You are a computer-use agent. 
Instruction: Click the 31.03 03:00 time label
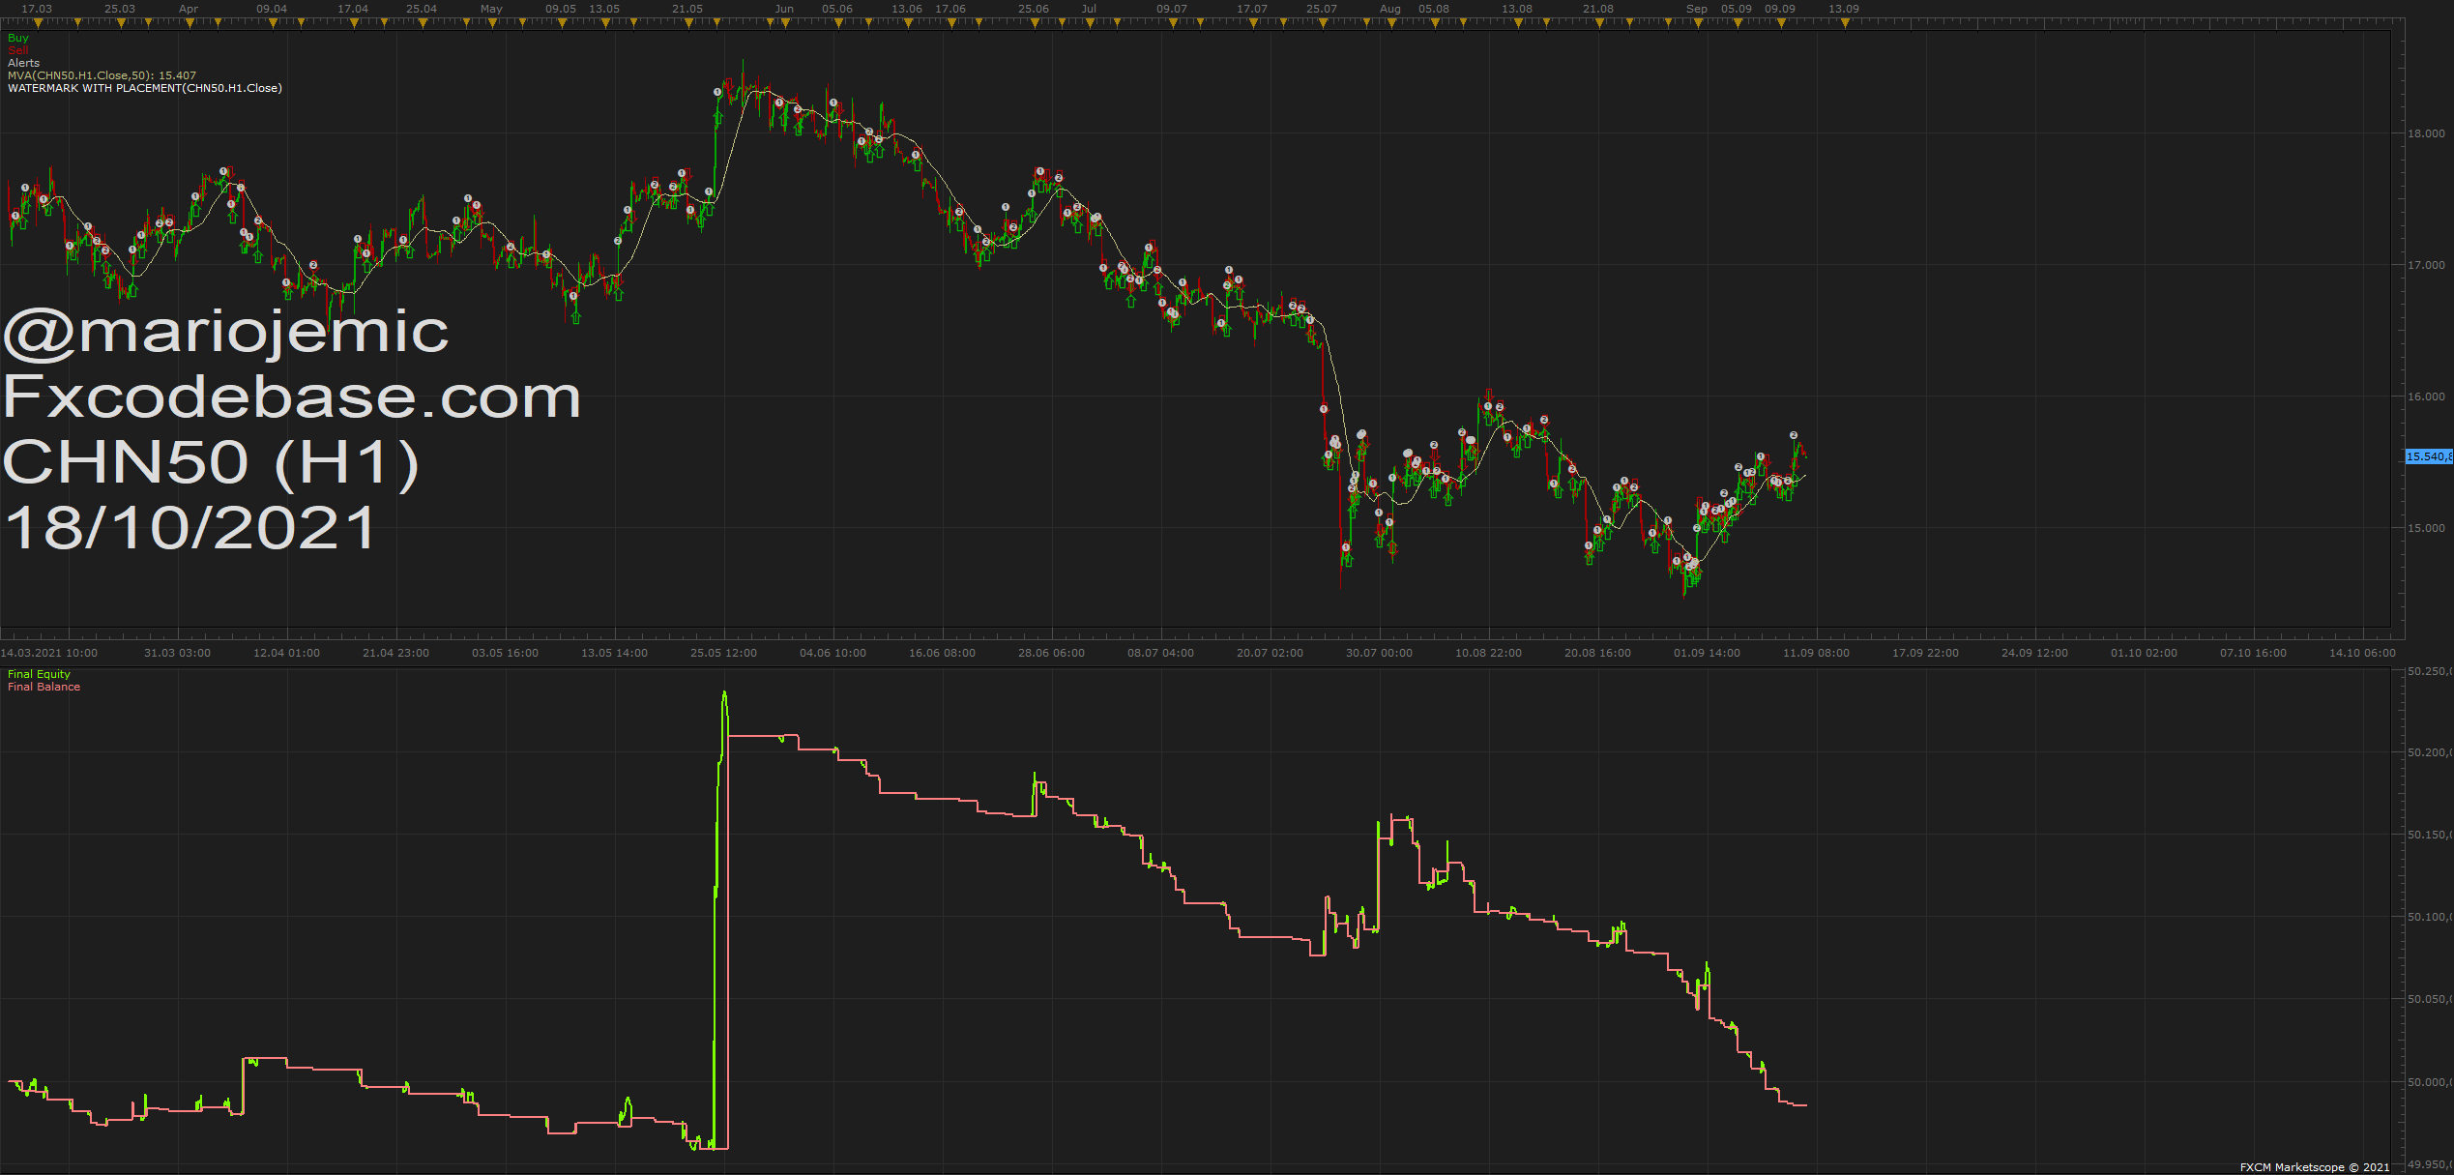click(x=177, y=653)
